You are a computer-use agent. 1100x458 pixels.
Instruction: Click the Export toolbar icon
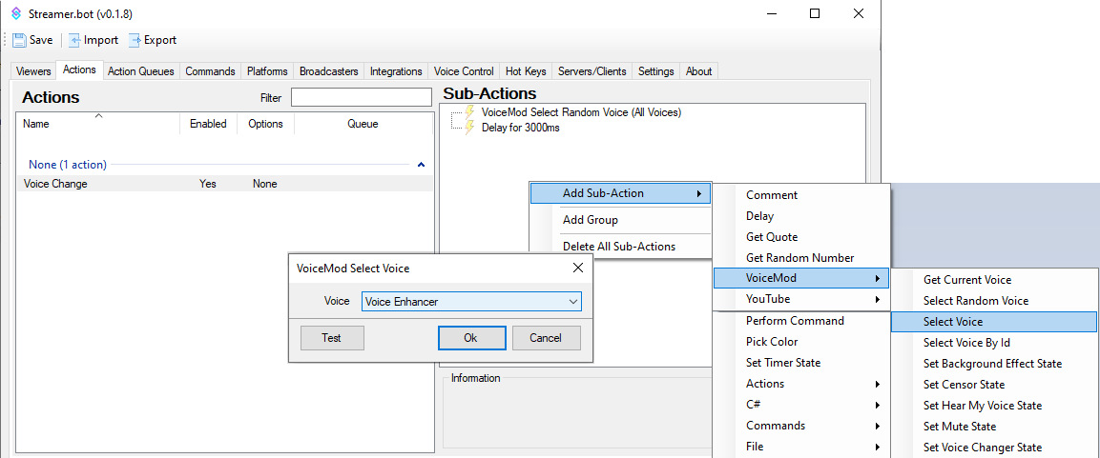(135, 40)
